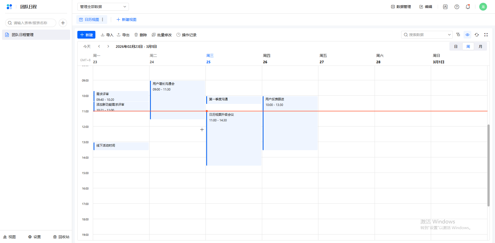The image size is (495, 243).
Task: Expand the search data dropdown arrow
Action: (x=449, y=35)
